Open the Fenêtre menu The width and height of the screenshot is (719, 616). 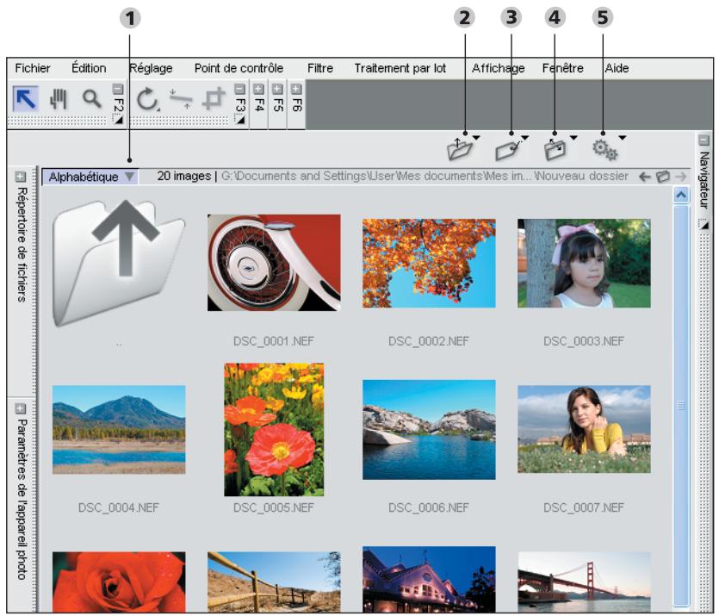562,68
